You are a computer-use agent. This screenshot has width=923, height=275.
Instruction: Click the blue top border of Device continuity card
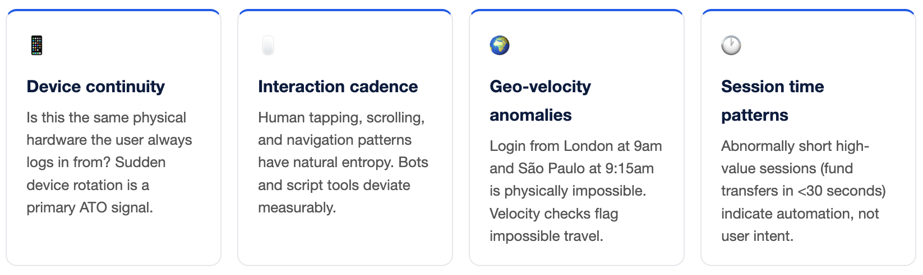click(113, 10)
